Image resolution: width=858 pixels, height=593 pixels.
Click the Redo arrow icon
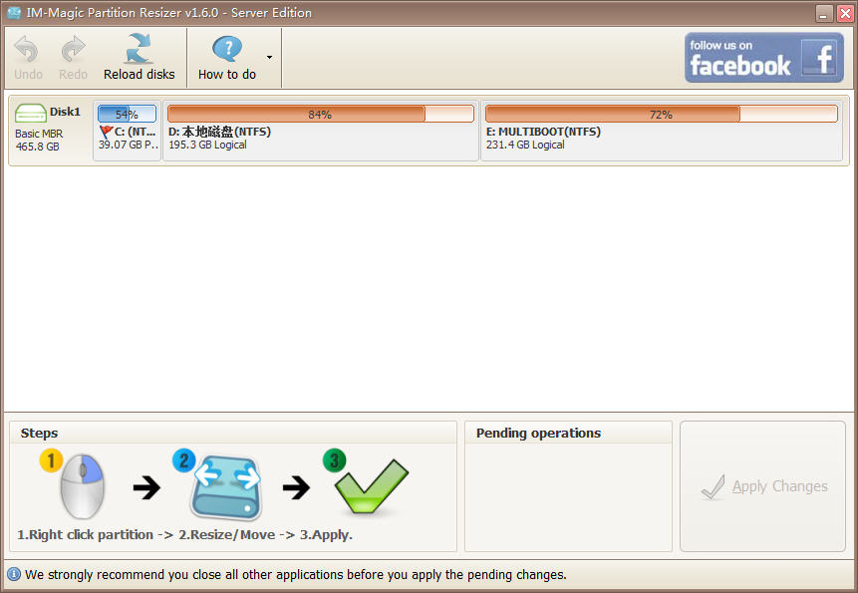(x=73, y=49)
